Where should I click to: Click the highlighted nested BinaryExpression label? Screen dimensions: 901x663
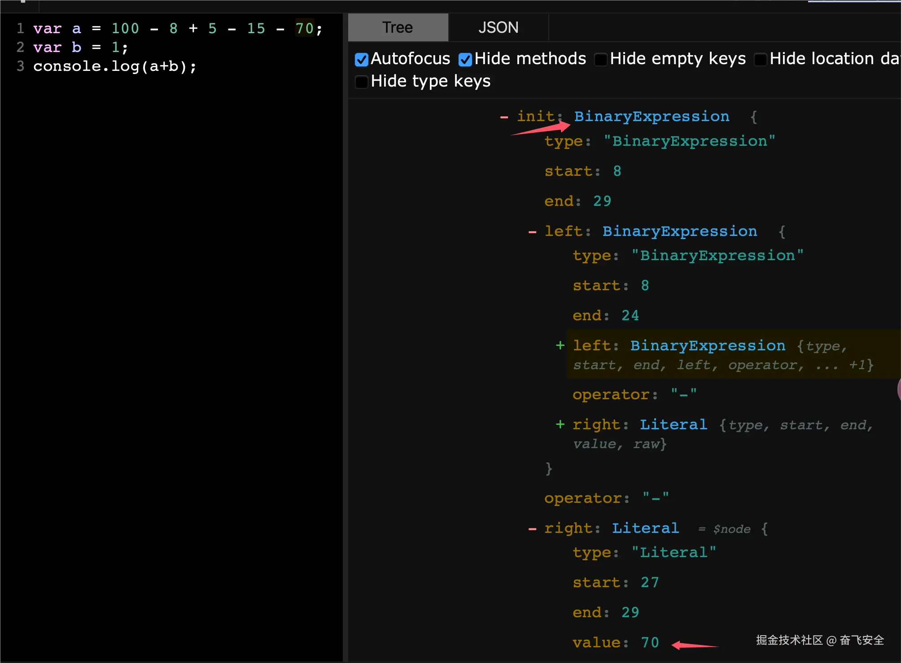click(708, 346)
